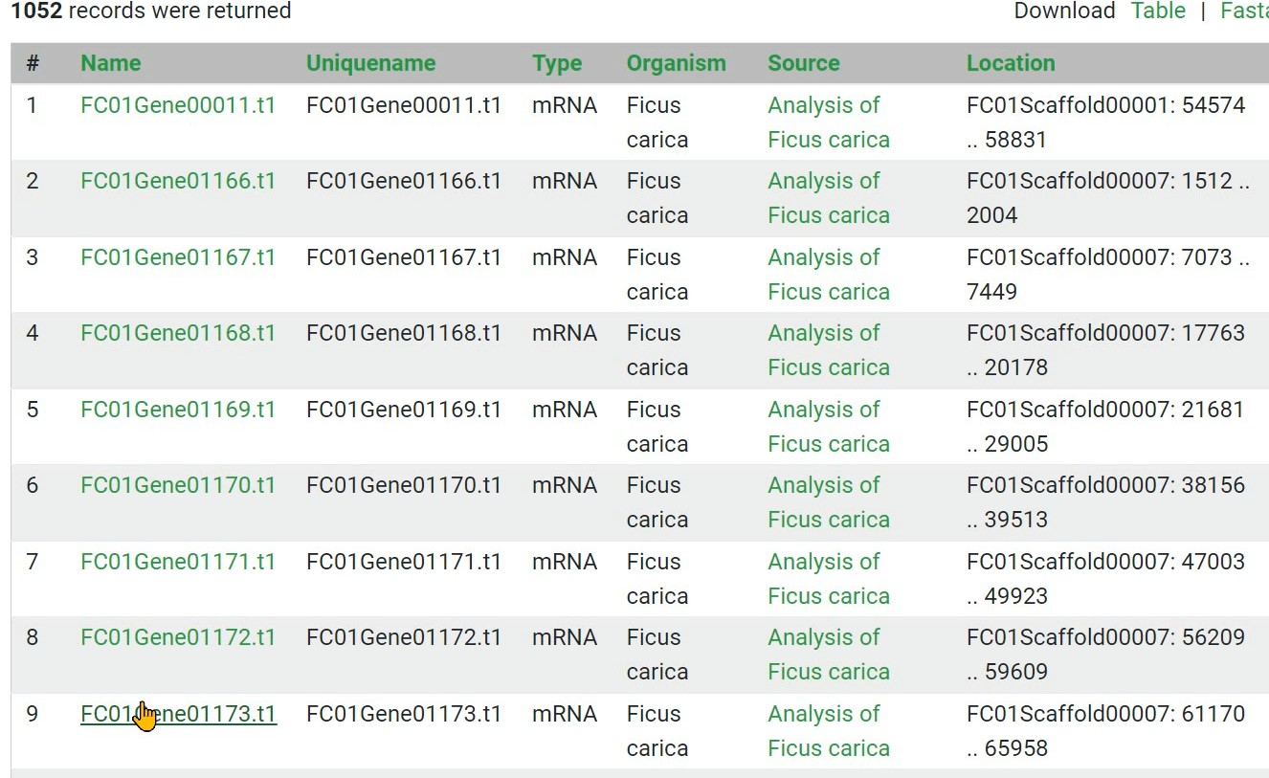Sort the table by Name column

(110, 63)
